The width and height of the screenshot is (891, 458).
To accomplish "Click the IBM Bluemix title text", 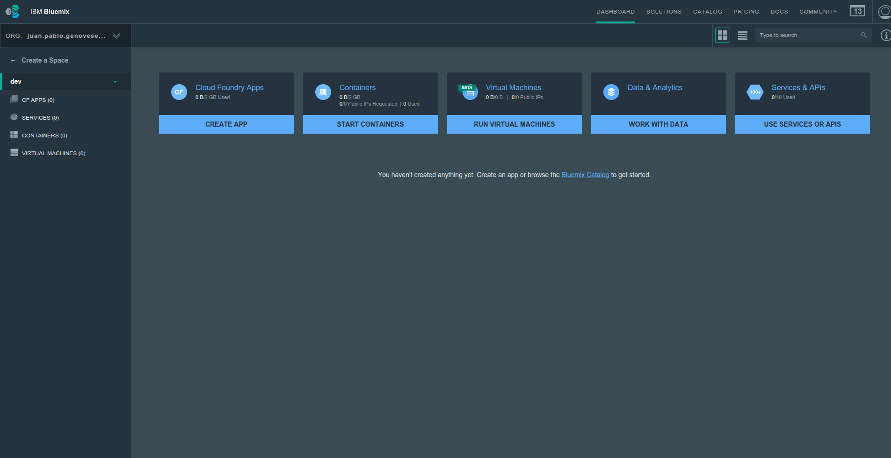I will 50,12.
